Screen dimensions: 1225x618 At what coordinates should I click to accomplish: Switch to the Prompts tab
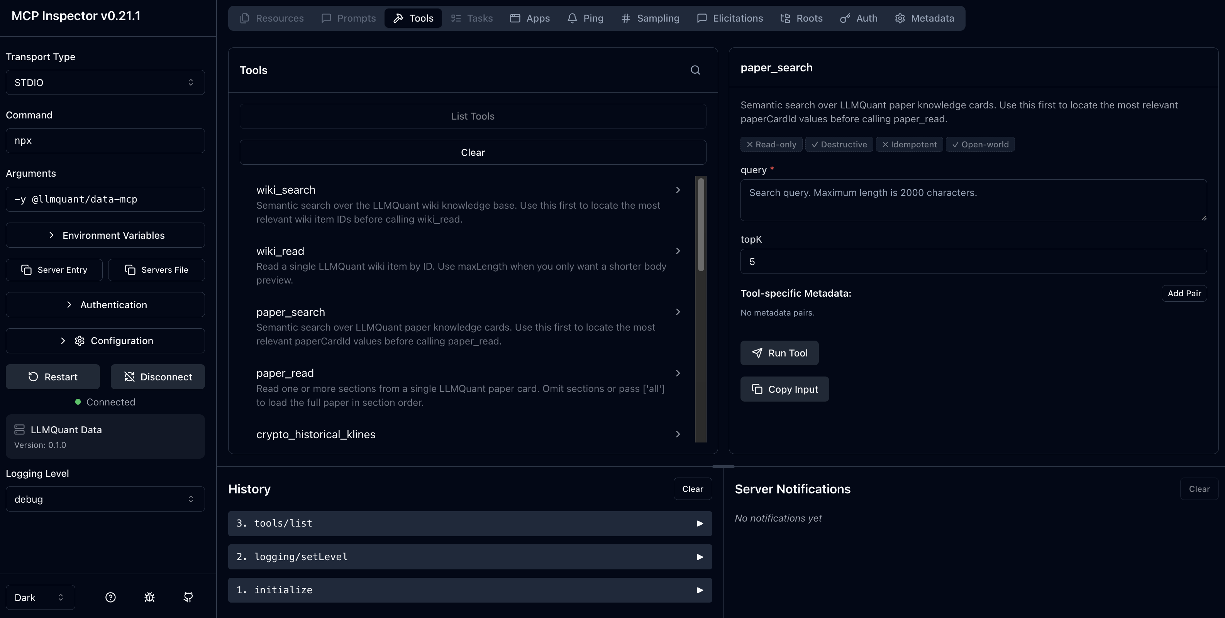[x=349, y=18]
